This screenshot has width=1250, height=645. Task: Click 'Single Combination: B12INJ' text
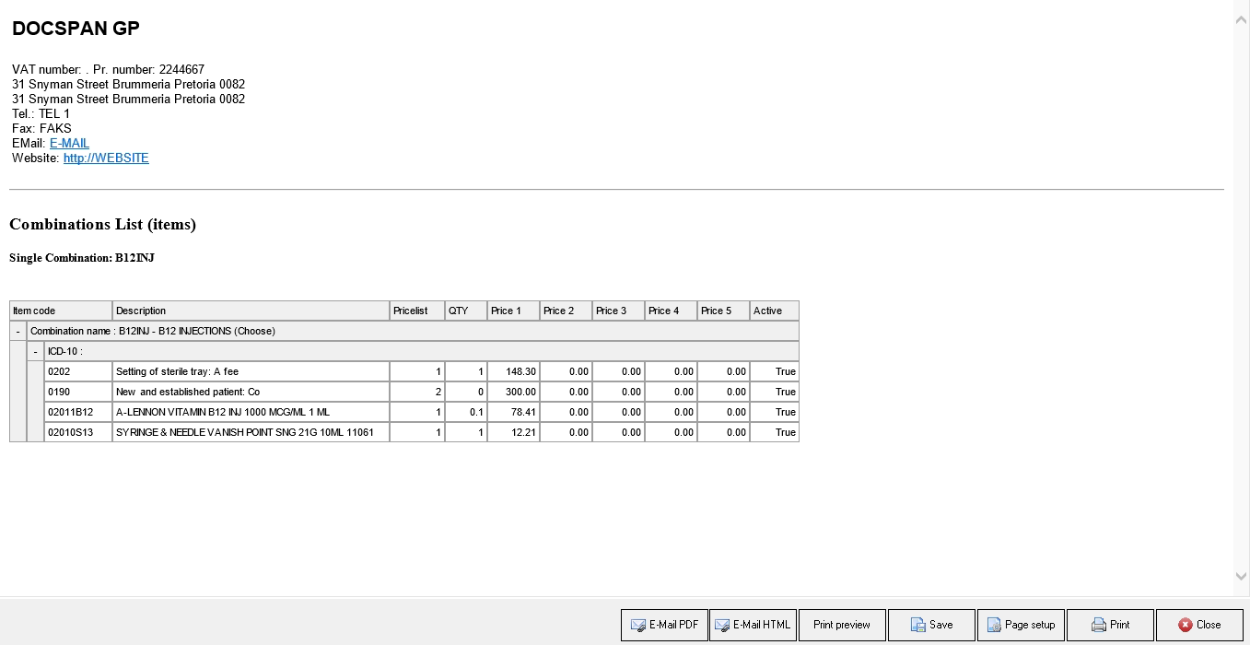82,258
